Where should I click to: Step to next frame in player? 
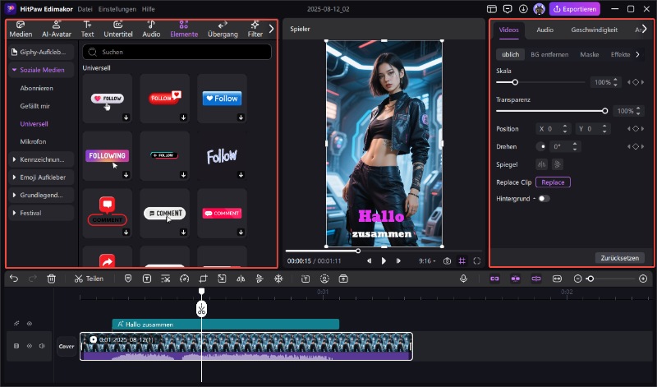coord(398,260)
